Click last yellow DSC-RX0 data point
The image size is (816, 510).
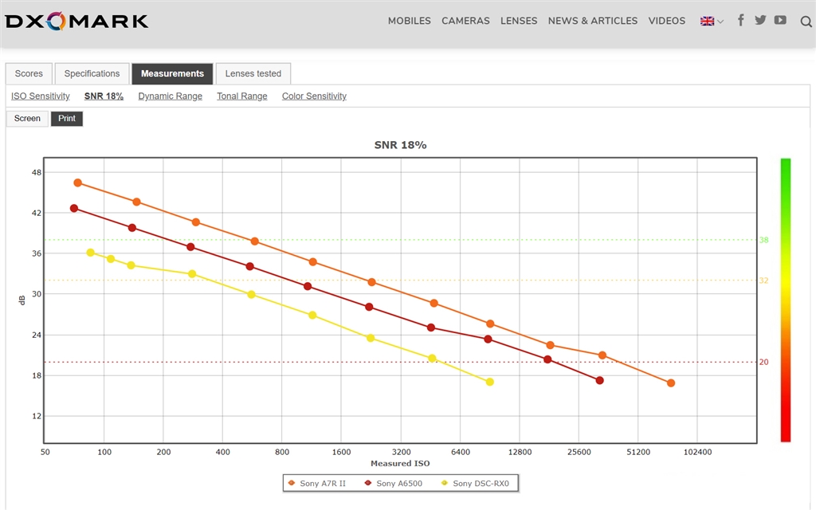490,382
